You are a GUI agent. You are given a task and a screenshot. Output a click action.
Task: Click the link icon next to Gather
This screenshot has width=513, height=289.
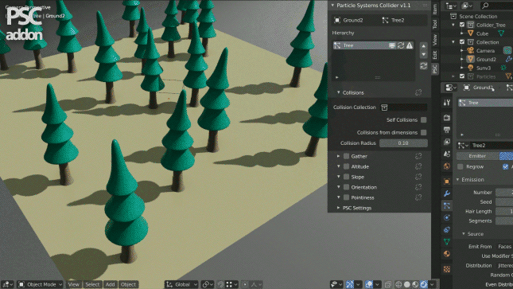pos(418,156)
